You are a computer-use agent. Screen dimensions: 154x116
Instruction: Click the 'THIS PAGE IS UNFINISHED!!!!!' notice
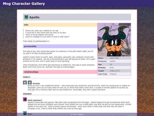tap(36, 41)
